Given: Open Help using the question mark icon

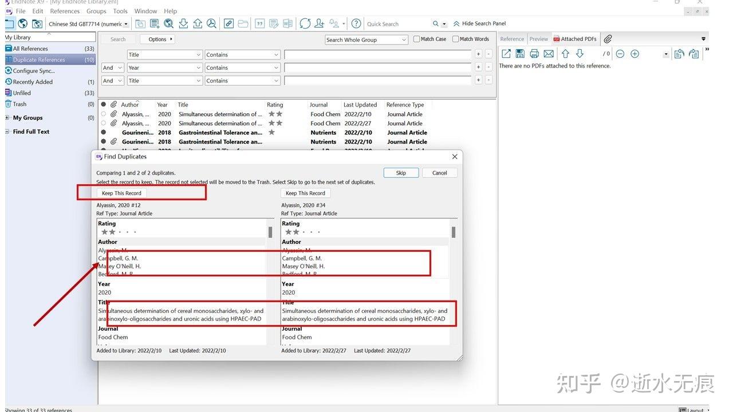Looking at the screenshot, I should coord(356,23).
